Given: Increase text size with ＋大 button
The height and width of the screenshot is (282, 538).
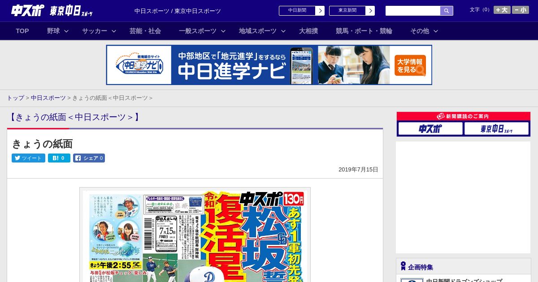Looking at the screenshot, I should [x=502, y=10].
